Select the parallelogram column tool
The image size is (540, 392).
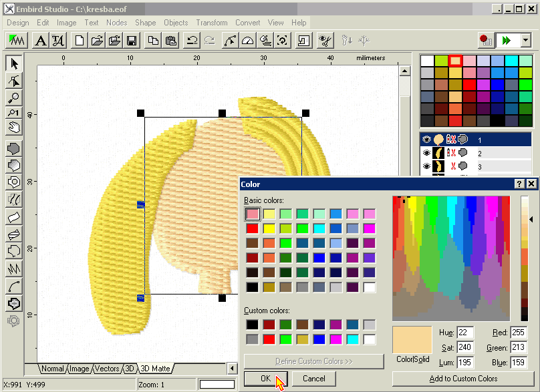click(14, 217)
